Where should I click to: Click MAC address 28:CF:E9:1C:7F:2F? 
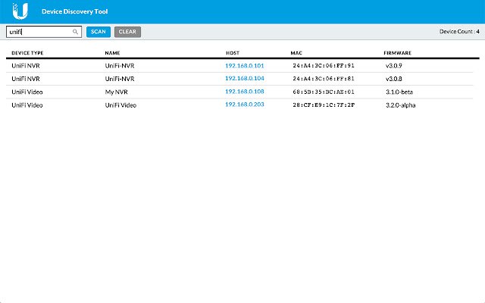324,105
